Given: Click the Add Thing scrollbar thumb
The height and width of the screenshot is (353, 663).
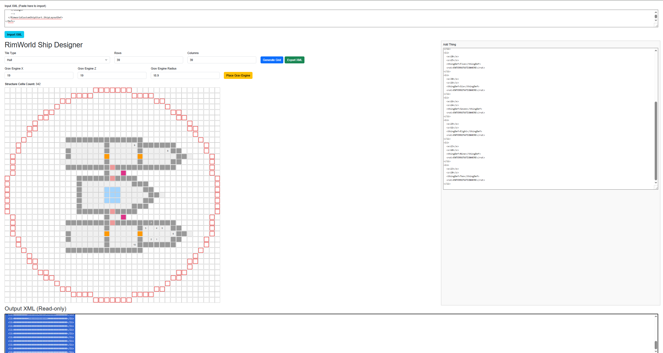Looking at the screenshot, I should click(x=656, y=141).
